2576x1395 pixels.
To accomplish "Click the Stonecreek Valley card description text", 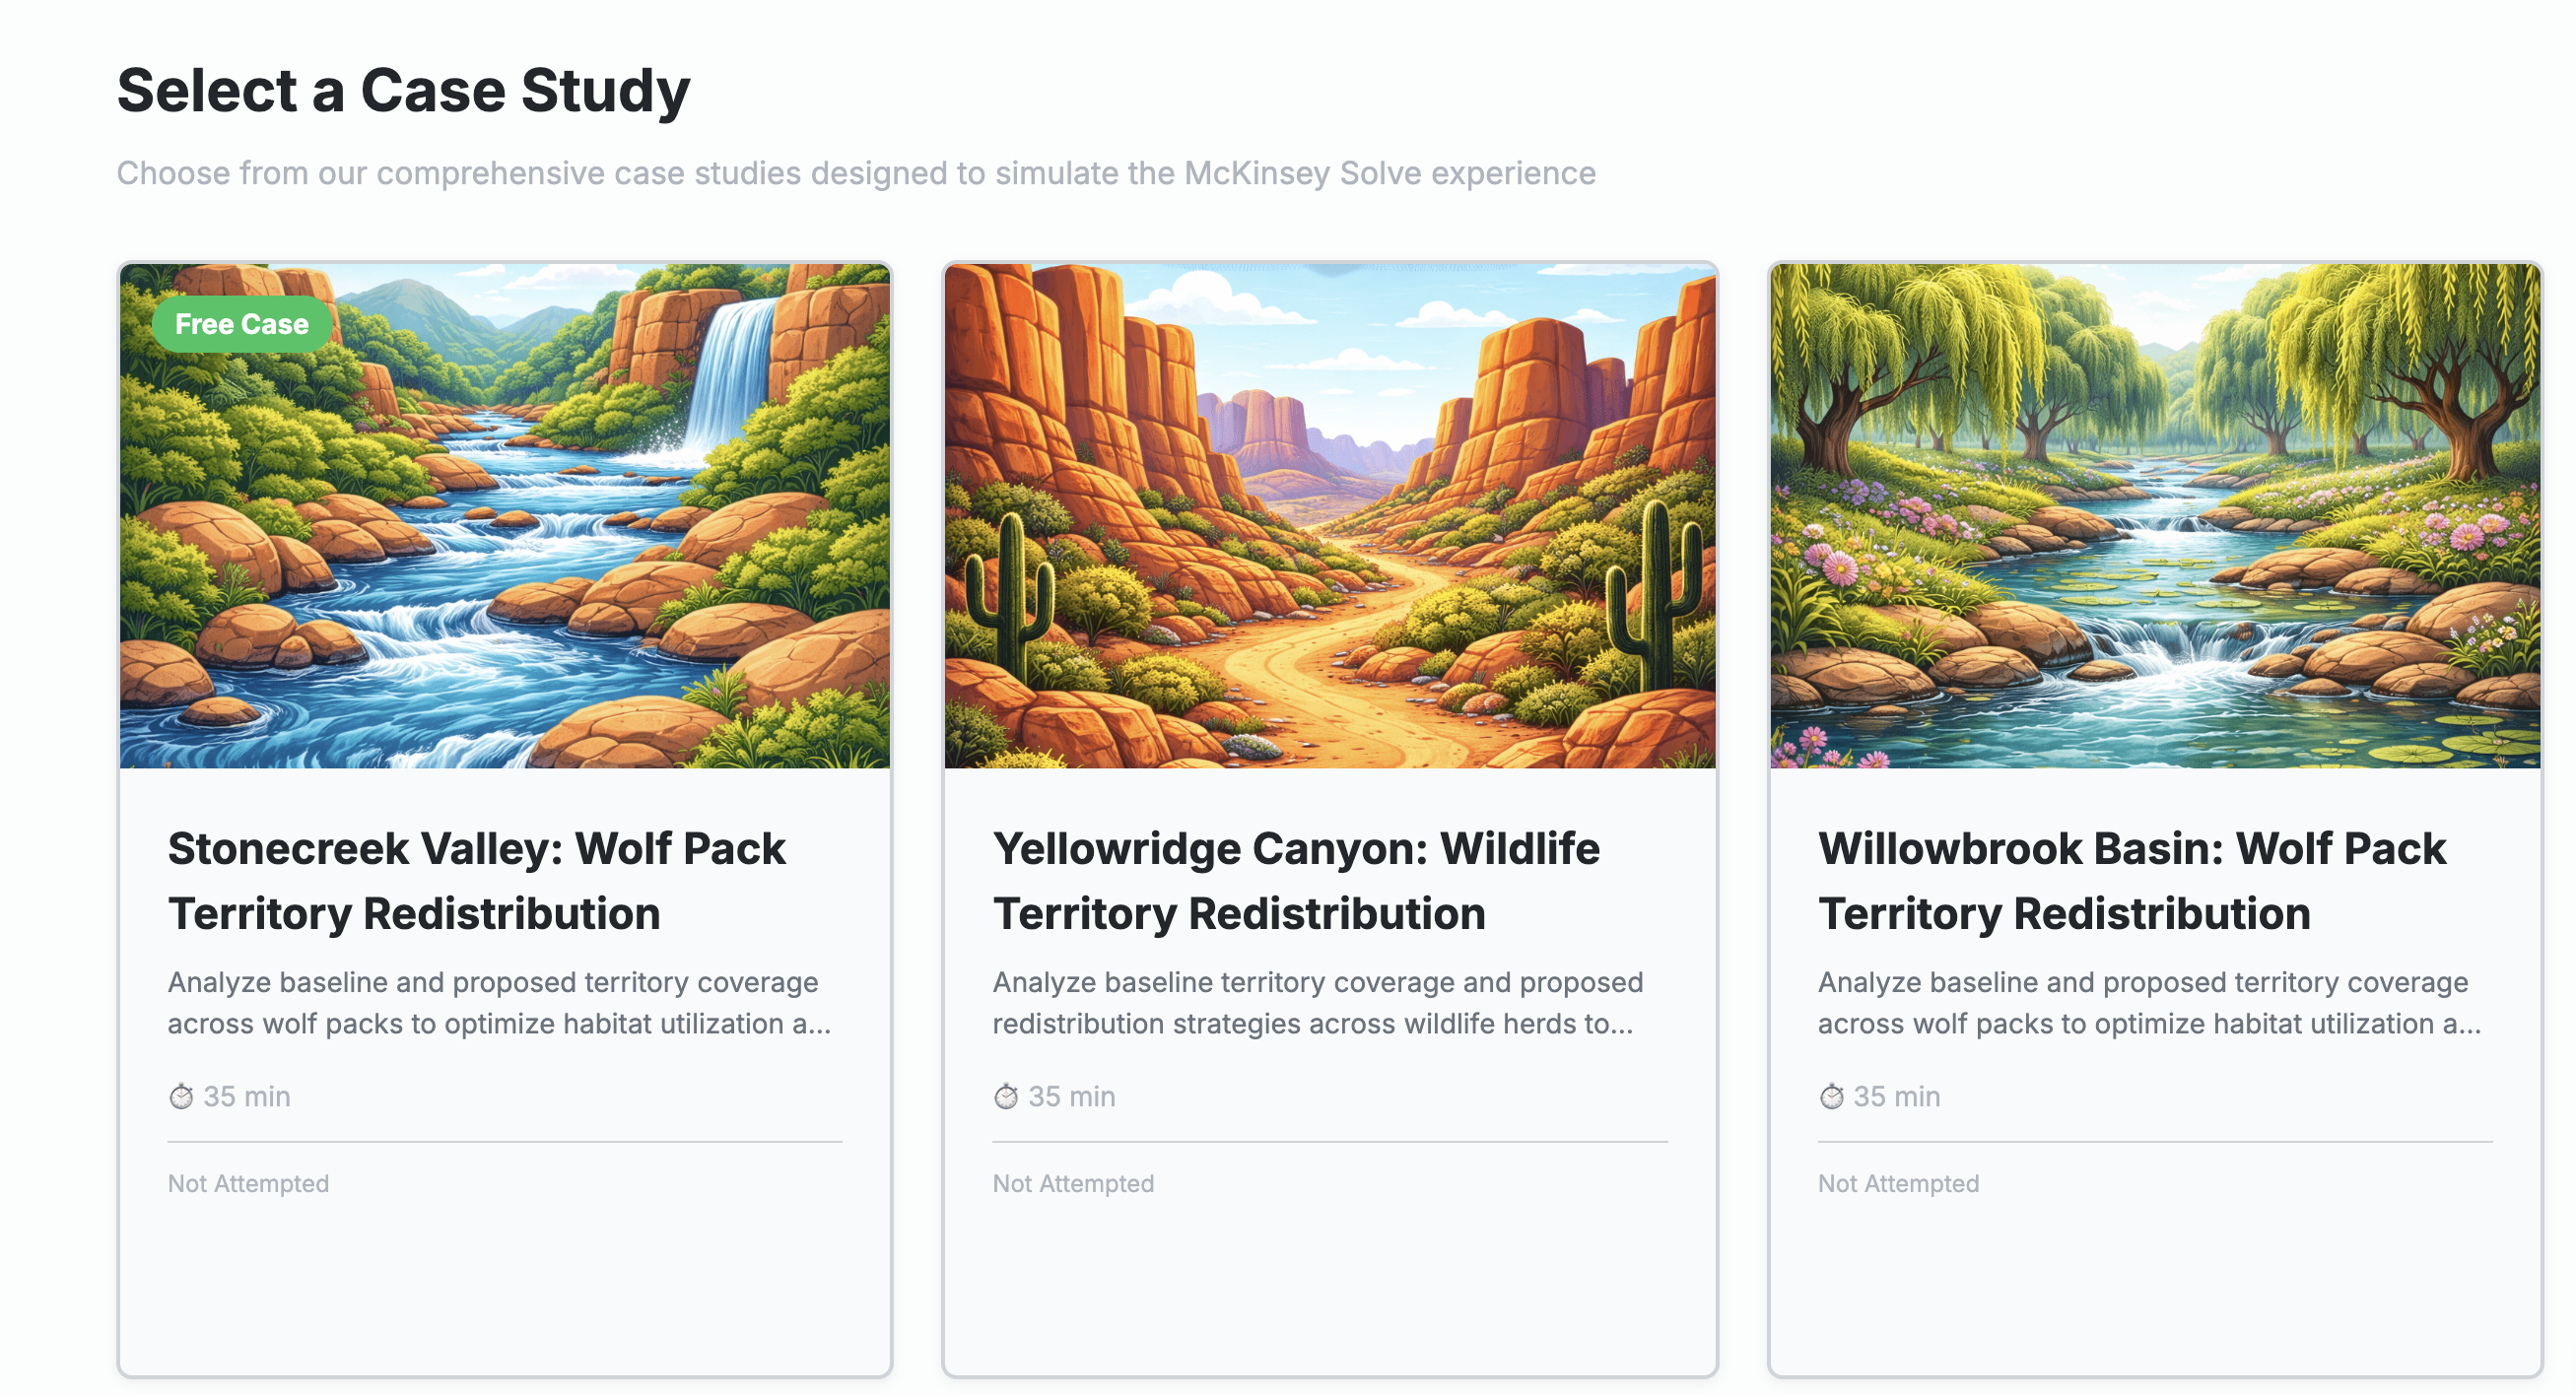I will coord(498,1003).
